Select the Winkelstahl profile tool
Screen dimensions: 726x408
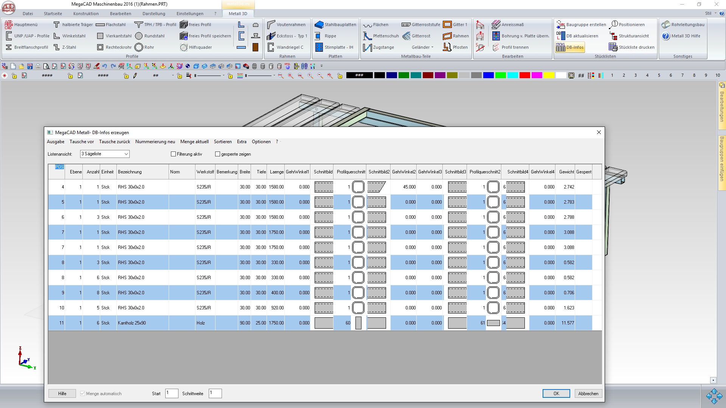[x=70, y=36]
